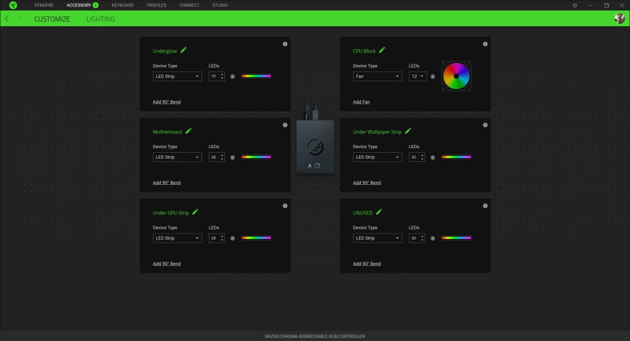Rename the UNUSED channel via pencil icon
Screen dimensions: 630x341
[x=379, y=212]
